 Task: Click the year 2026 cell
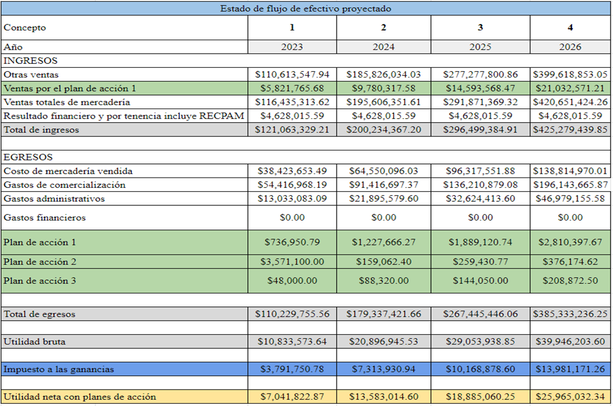(570, 47)
